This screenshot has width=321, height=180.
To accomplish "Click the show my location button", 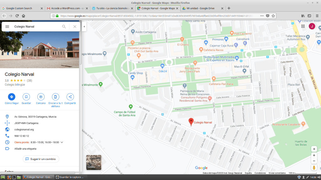I will point(314,149).
